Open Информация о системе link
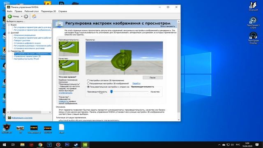This screenshot has width=263, height=148. (22, 118)
